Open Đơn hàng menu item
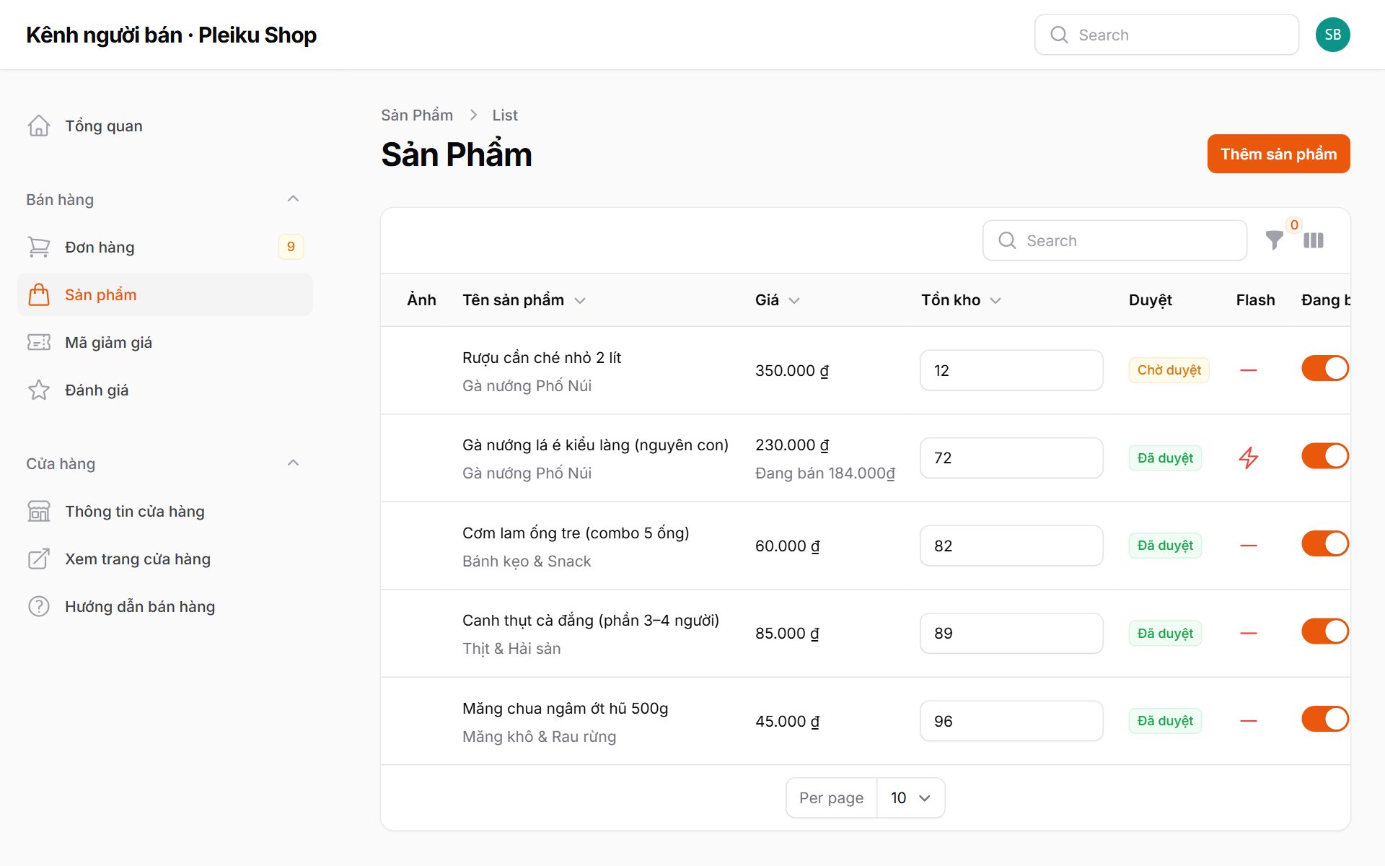1385x866 pixels. coord(164,247)
